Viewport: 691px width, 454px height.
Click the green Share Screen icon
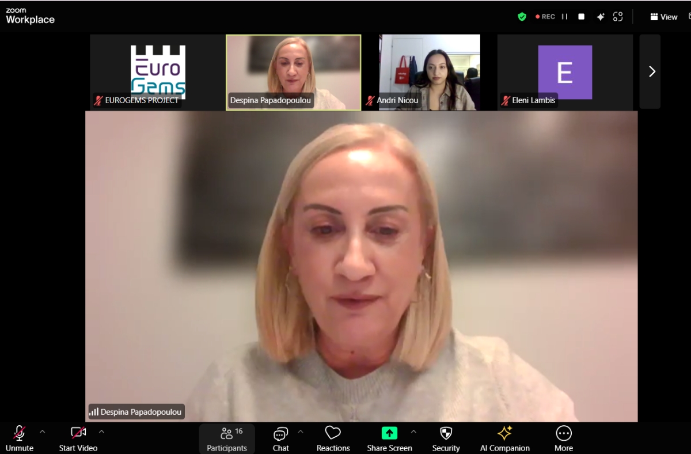(x=389, y=433)
